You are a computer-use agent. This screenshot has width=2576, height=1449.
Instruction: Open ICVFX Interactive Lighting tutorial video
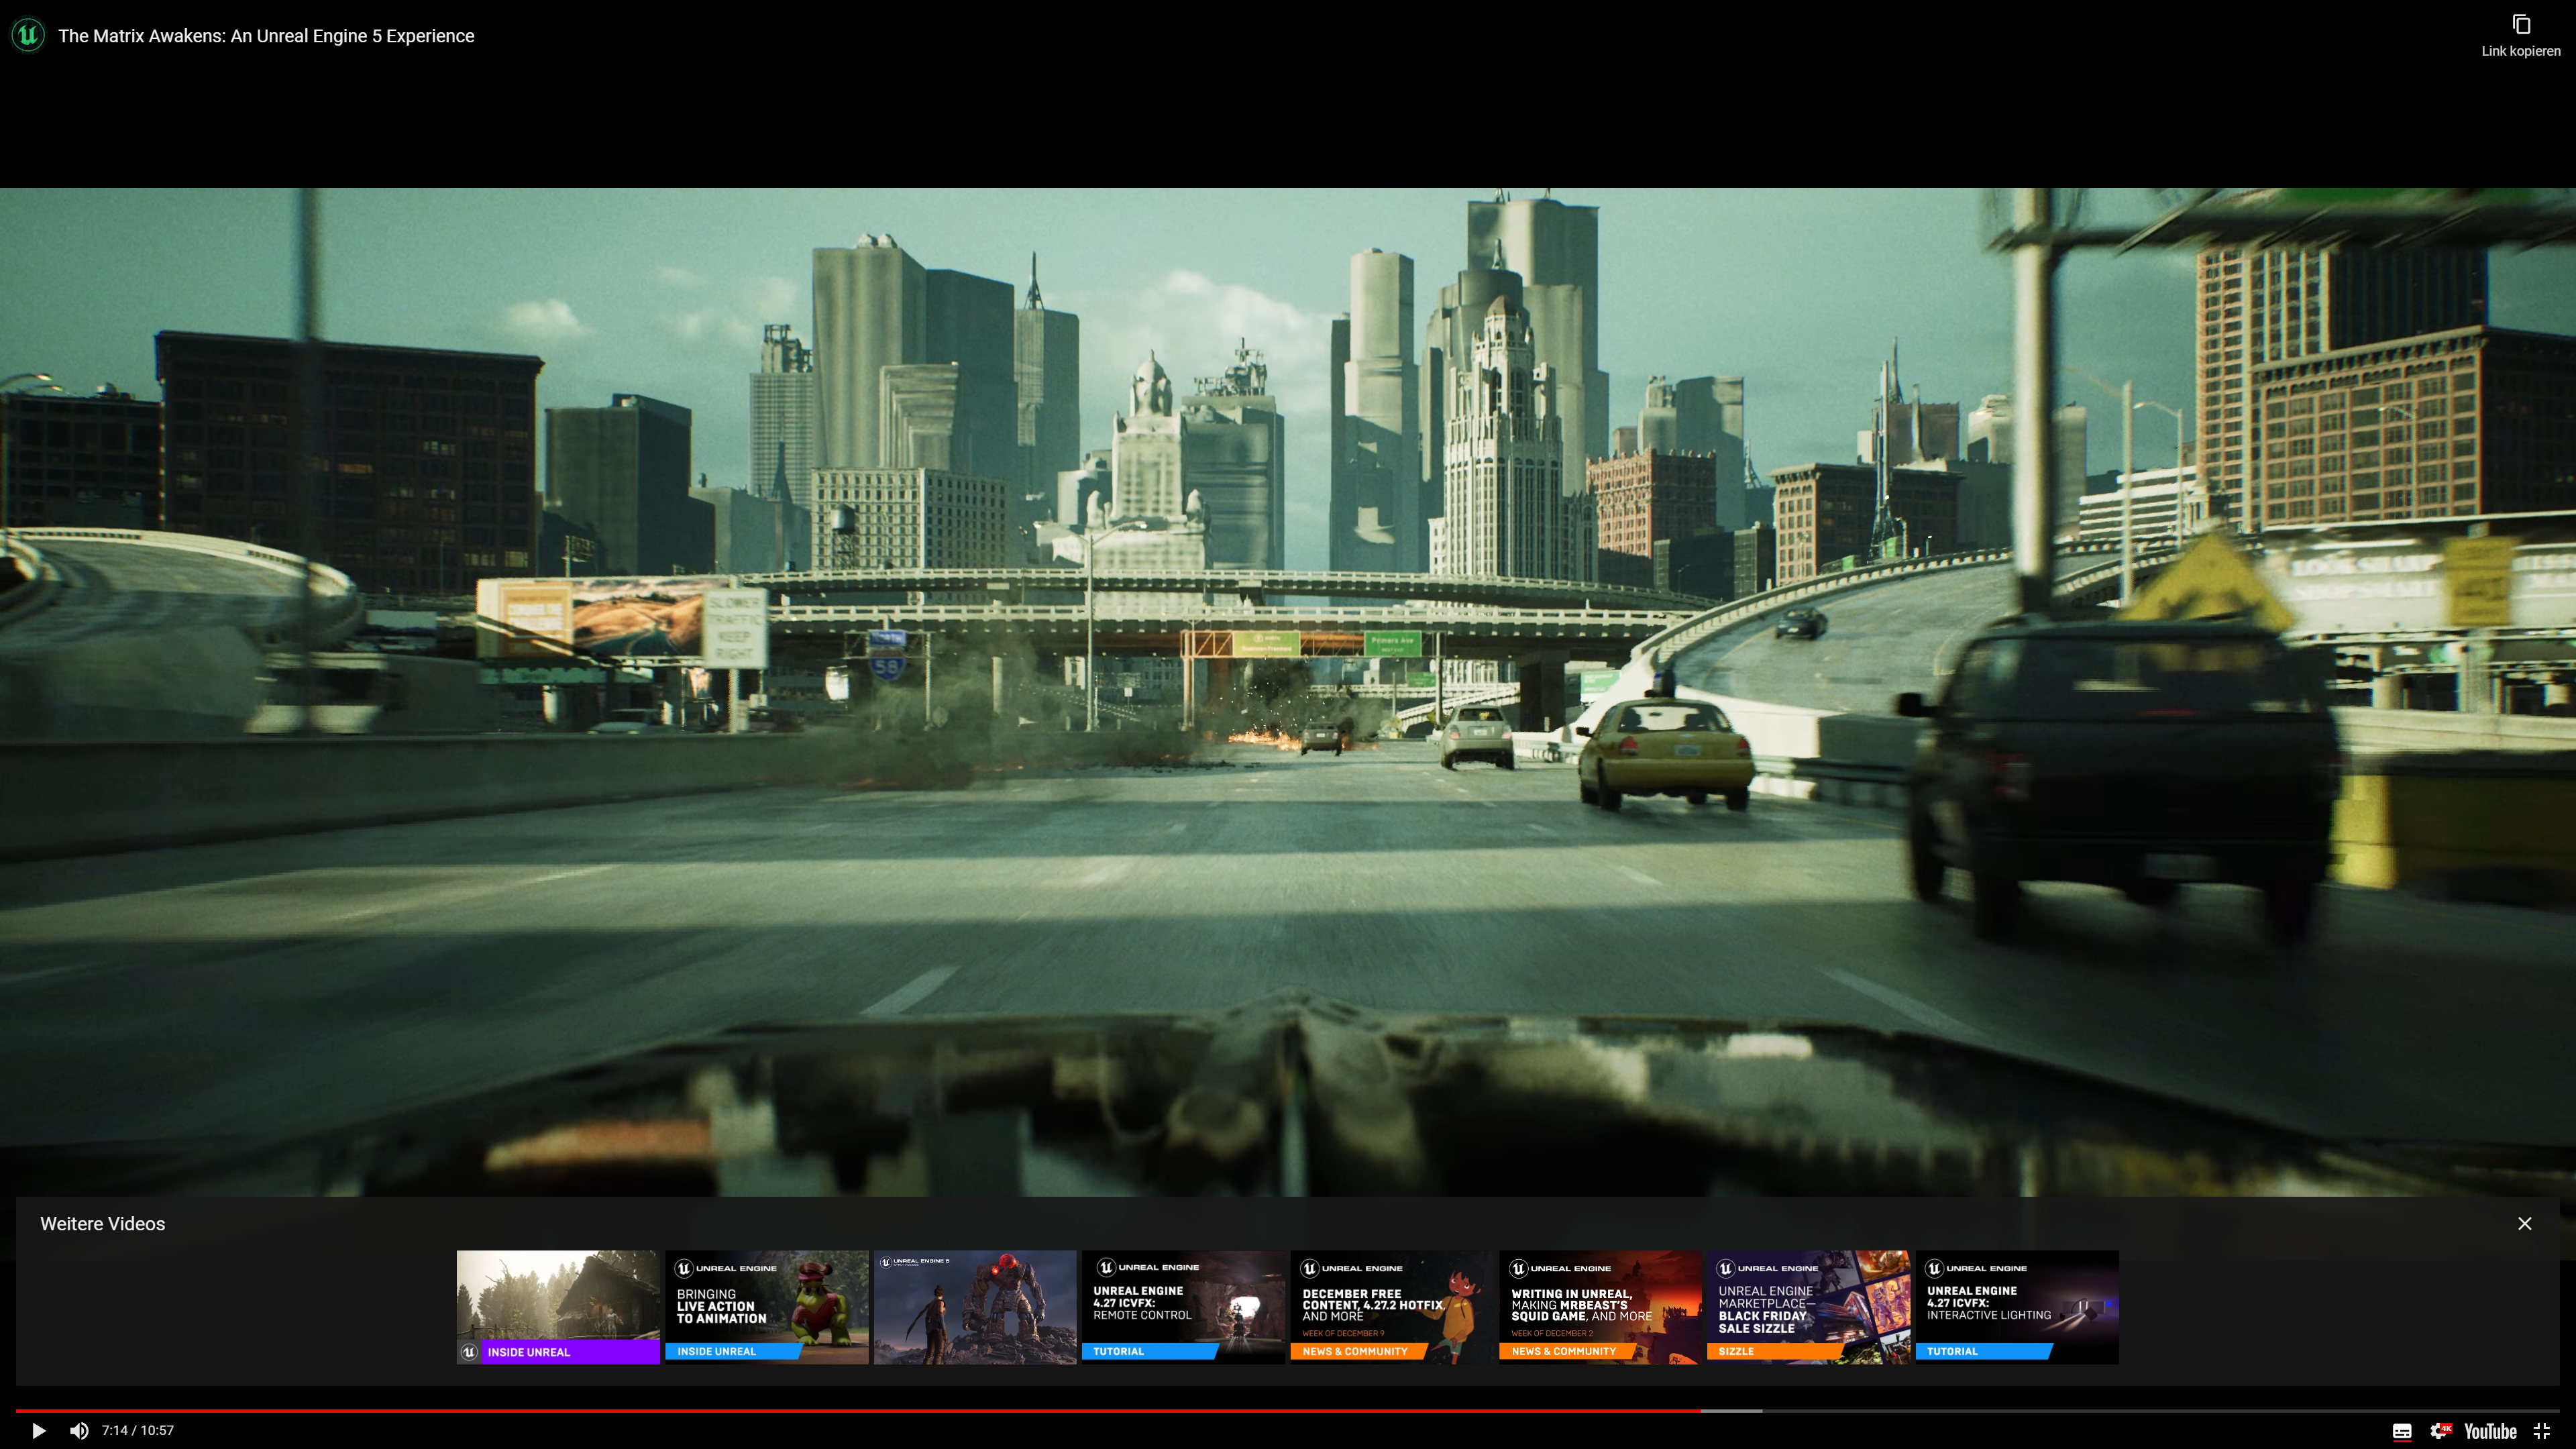tap(2016, 1306)
